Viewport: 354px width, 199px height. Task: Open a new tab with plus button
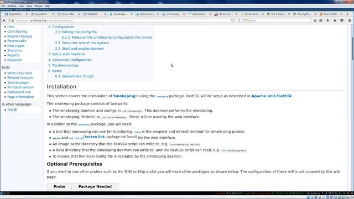(347, 14)
